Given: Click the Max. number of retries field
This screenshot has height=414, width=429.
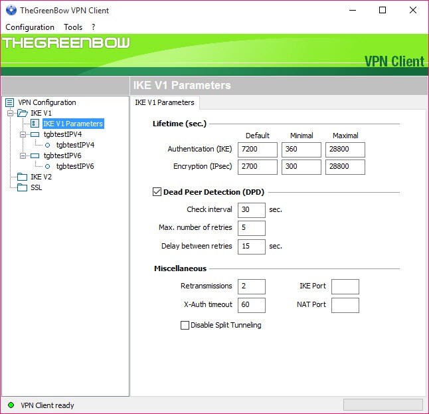Looking at the screenshot, I should [252, 228].
